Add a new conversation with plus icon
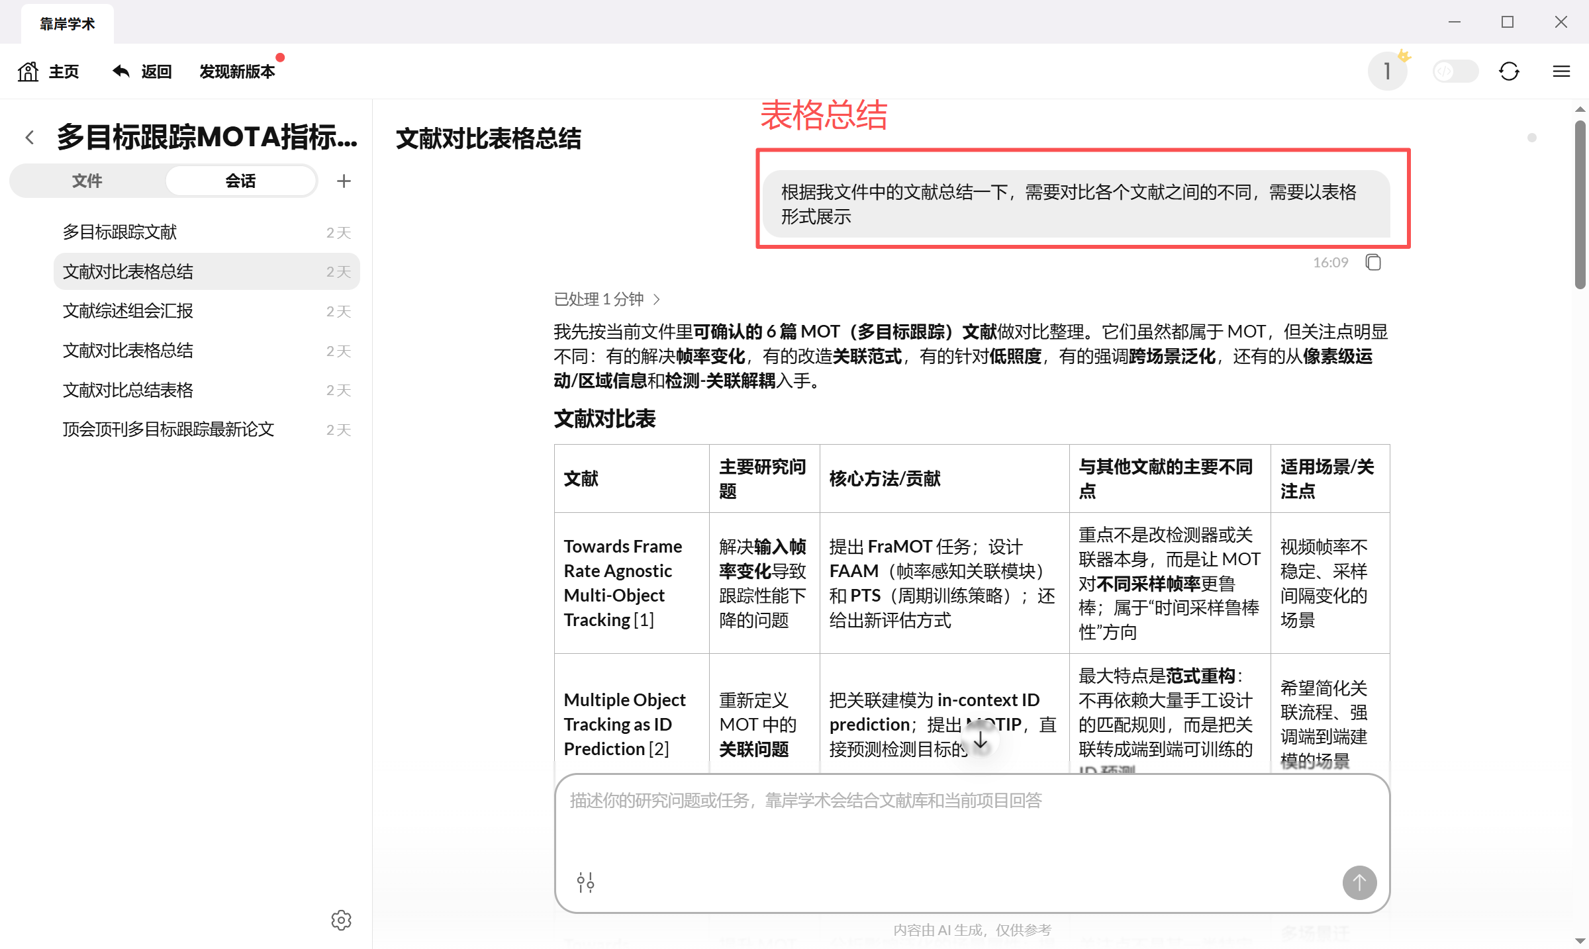1589x949 pixels. click(344, 181)
